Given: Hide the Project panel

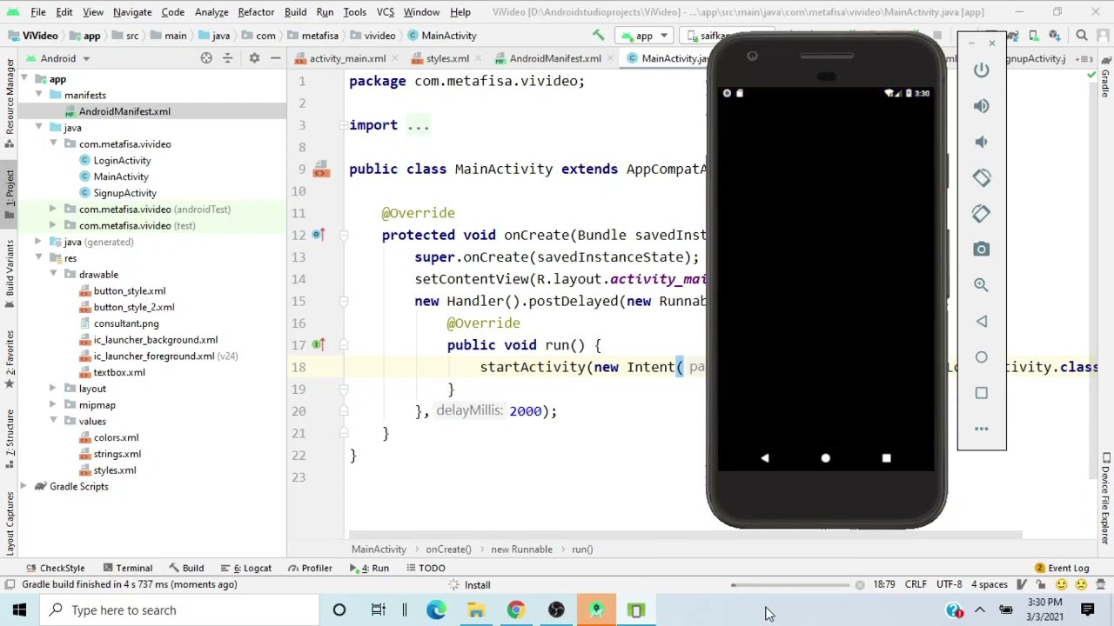Looking at the screenshot, I should point(275,58).
